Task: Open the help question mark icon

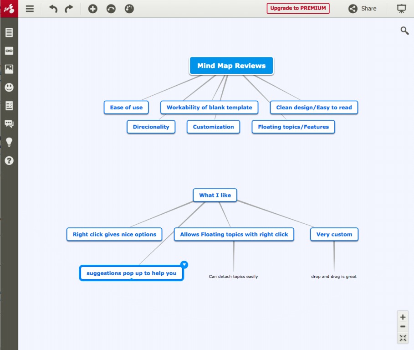Action: tap(9, 160)
